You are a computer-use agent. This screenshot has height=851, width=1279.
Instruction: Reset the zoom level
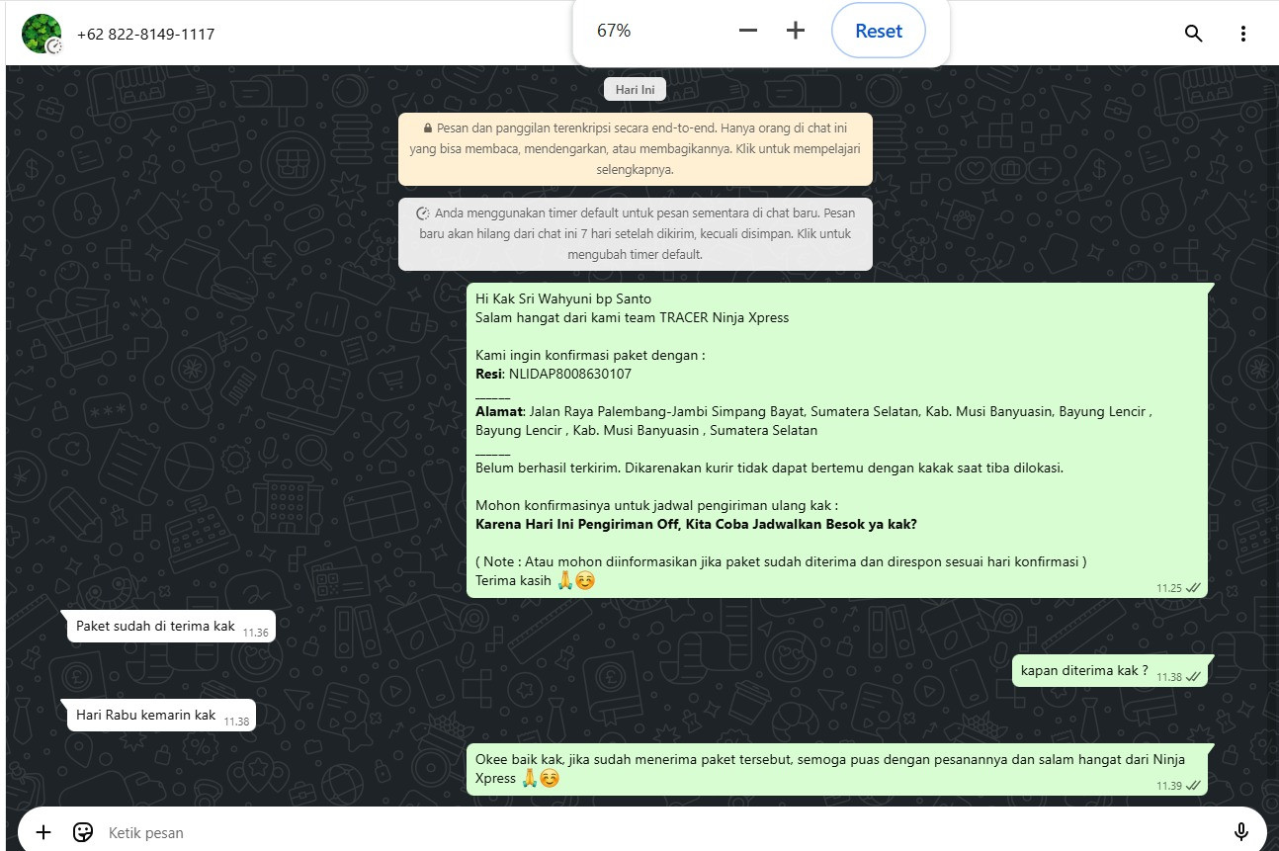879,31
